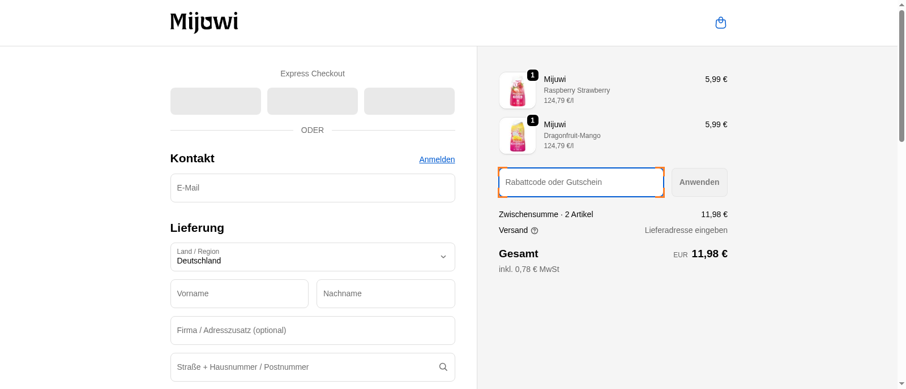The image size is (906, 389).
Task: Click the Versand help question icon
Action: pos(535,231)
